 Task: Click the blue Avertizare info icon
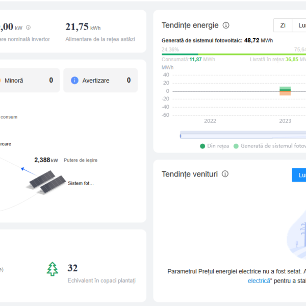click(x=74, y=80)
